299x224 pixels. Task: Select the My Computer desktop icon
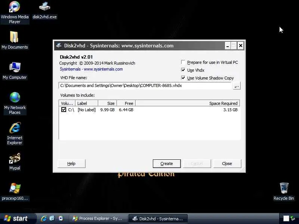[15, 71]
